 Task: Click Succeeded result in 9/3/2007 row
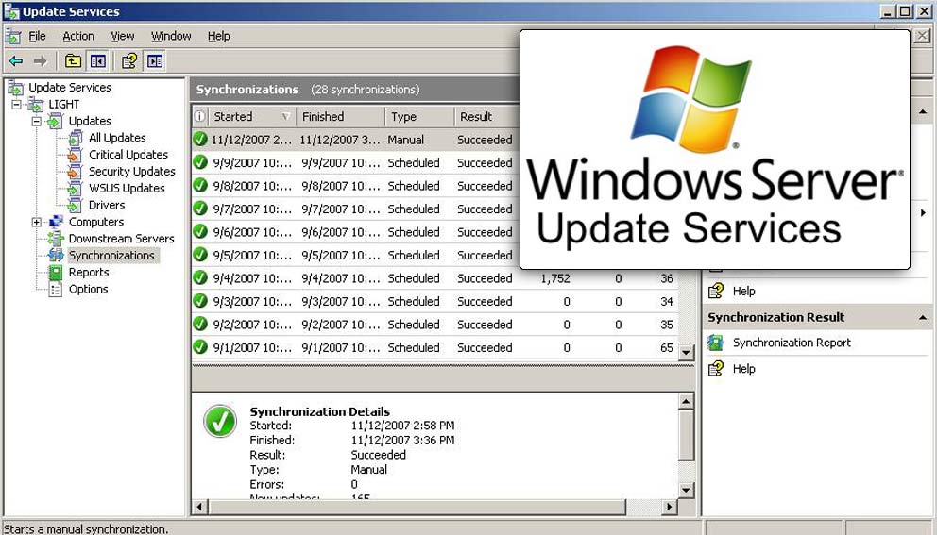[x=485, y=302]
